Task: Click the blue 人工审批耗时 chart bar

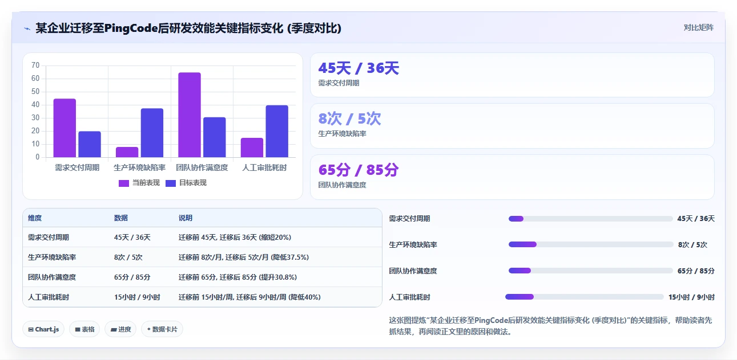Action: pyautogui.click(x=277, y=131)
